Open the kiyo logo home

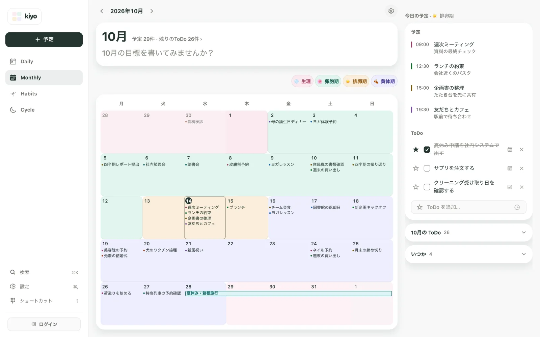click(x=25, y=16)
